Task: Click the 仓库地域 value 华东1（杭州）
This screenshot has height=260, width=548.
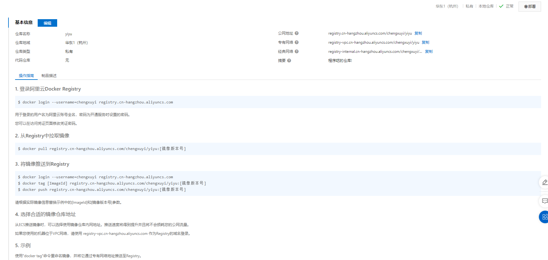Action: (x=77, y=43)
